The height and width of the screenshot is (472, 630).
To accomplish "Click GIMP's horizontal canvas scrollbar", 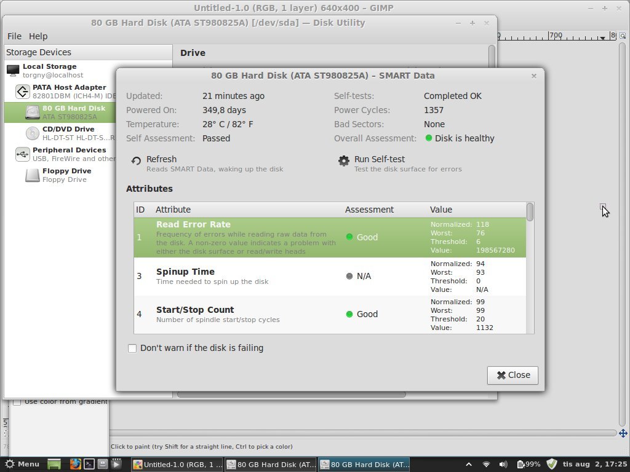I will click(x=363, y=433).
